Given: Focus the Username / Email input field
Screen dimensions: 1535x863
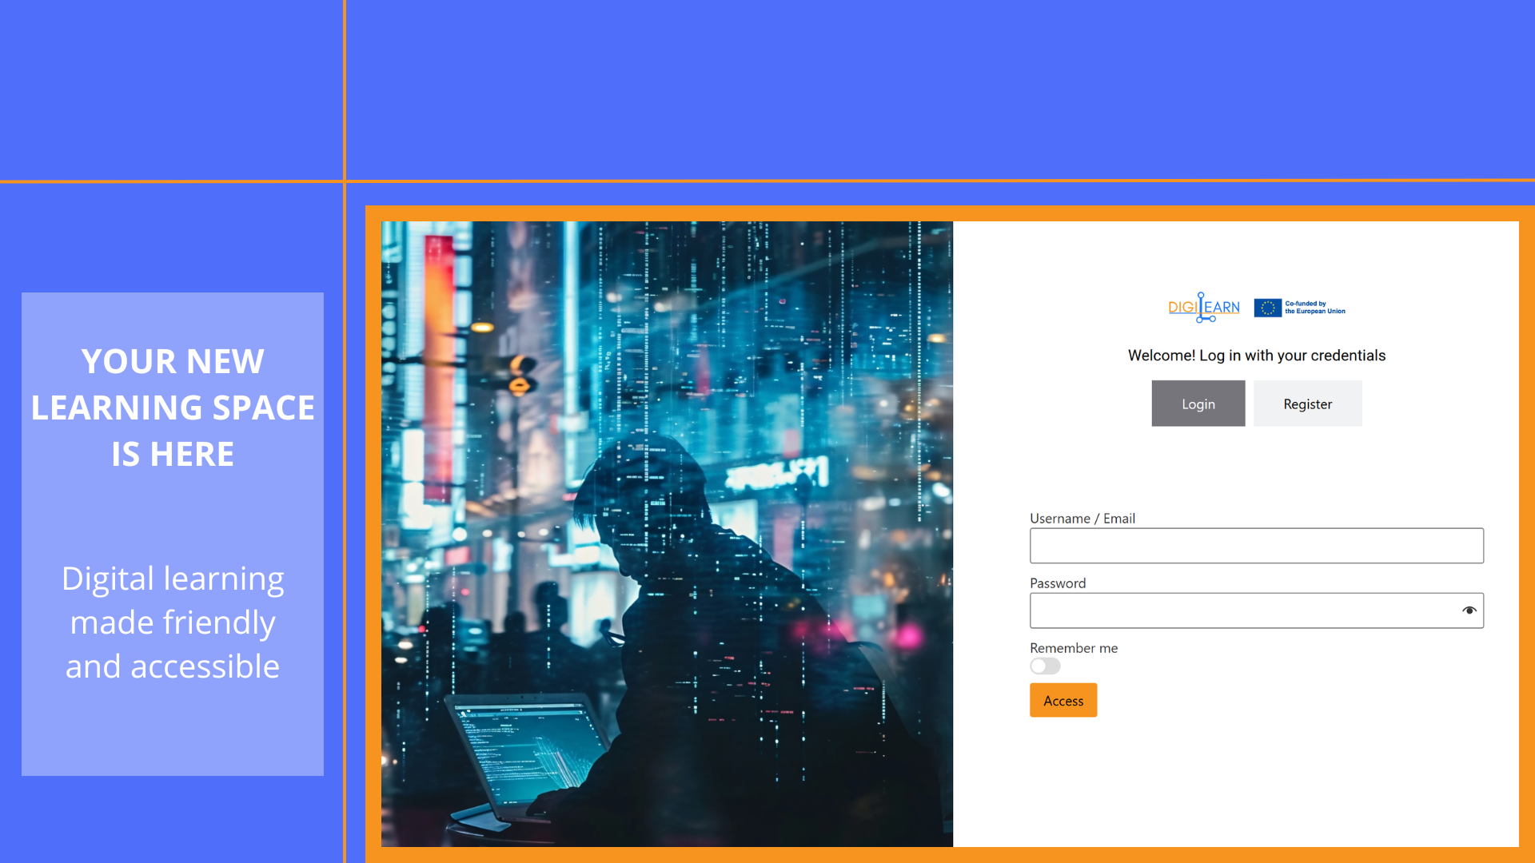Looking at the screenshot, I should 1255,546.
